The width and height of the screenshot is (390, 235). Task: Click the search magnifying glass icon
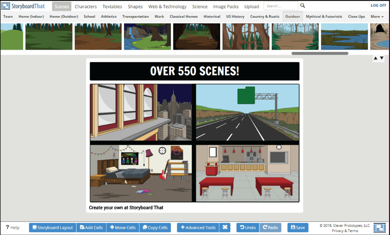coord(303,6)
